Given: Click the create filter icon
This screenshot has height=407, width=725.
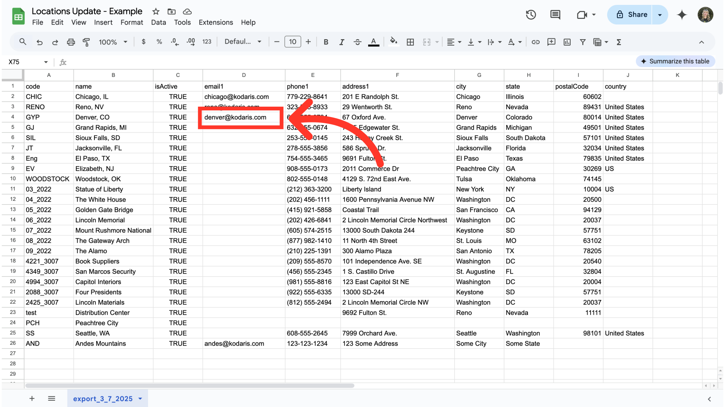Looking at the screenshot, I should (x=583, y=42).
